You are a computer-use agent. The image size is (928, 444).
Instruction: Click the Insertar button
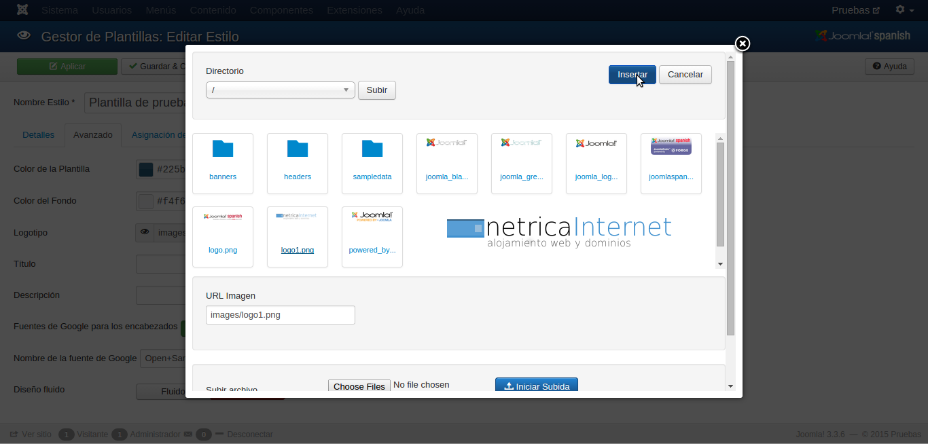point(632,75)
